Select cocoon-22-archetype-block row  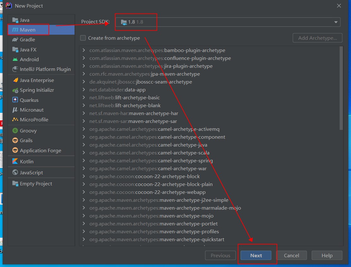click(x=210, y=176)
